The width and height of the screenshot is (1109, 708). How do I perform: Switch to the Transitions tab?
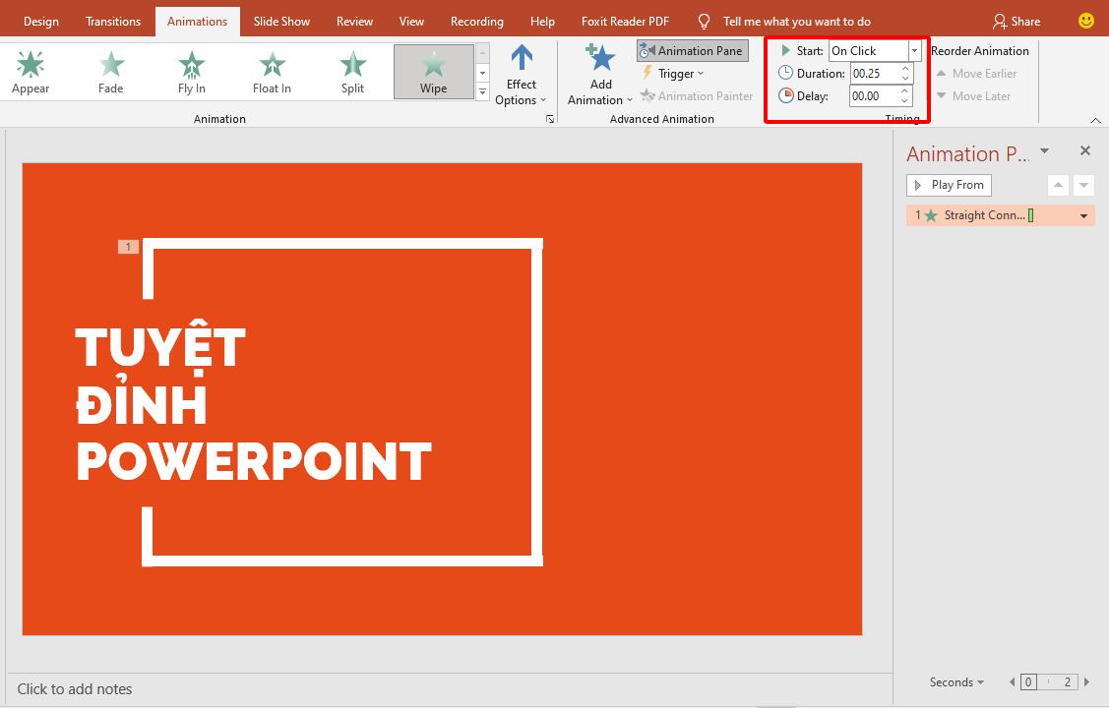(x=112, y=21)
